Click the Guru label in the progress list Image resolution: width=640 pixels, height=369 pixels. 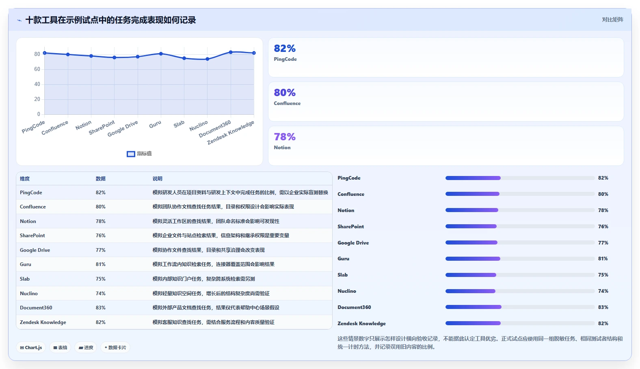[344, 259]
